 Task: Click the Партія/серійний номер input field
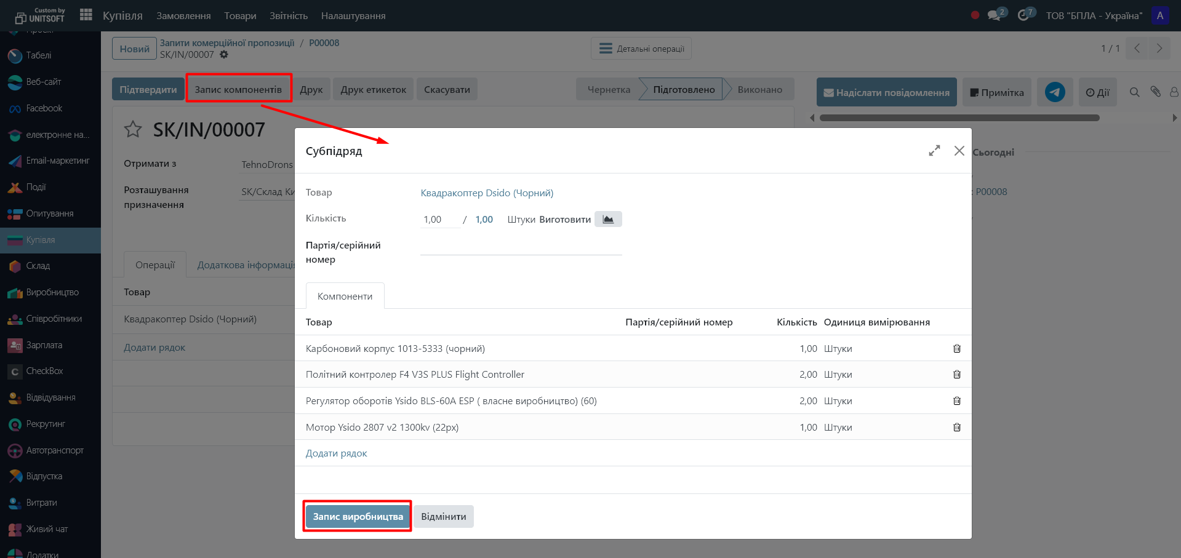click(x=521, y=246)
